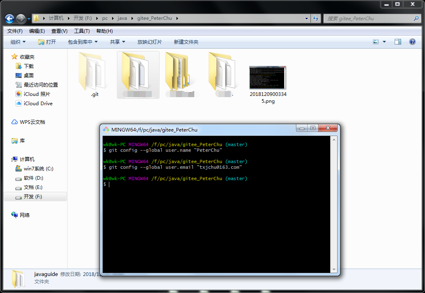Select iCloud 照片 in favorites
Screen dimensions: 425x293
(x=36, y=94)
